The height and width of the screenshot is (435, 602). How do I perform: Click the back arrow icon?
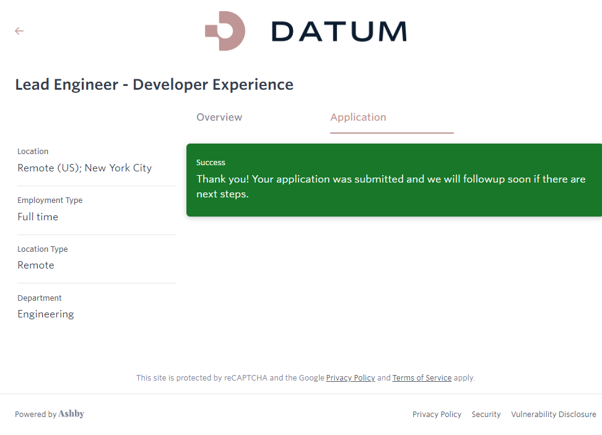(x=19, y=31)
